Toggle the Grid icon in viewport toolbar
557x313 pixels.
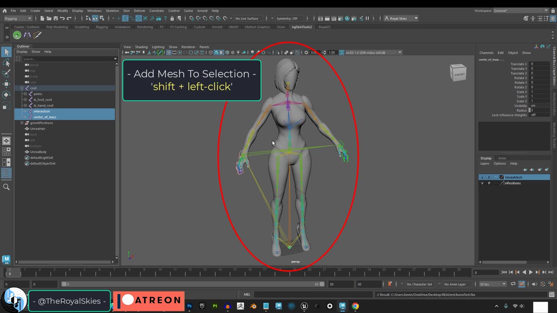[x=168, y=53]
